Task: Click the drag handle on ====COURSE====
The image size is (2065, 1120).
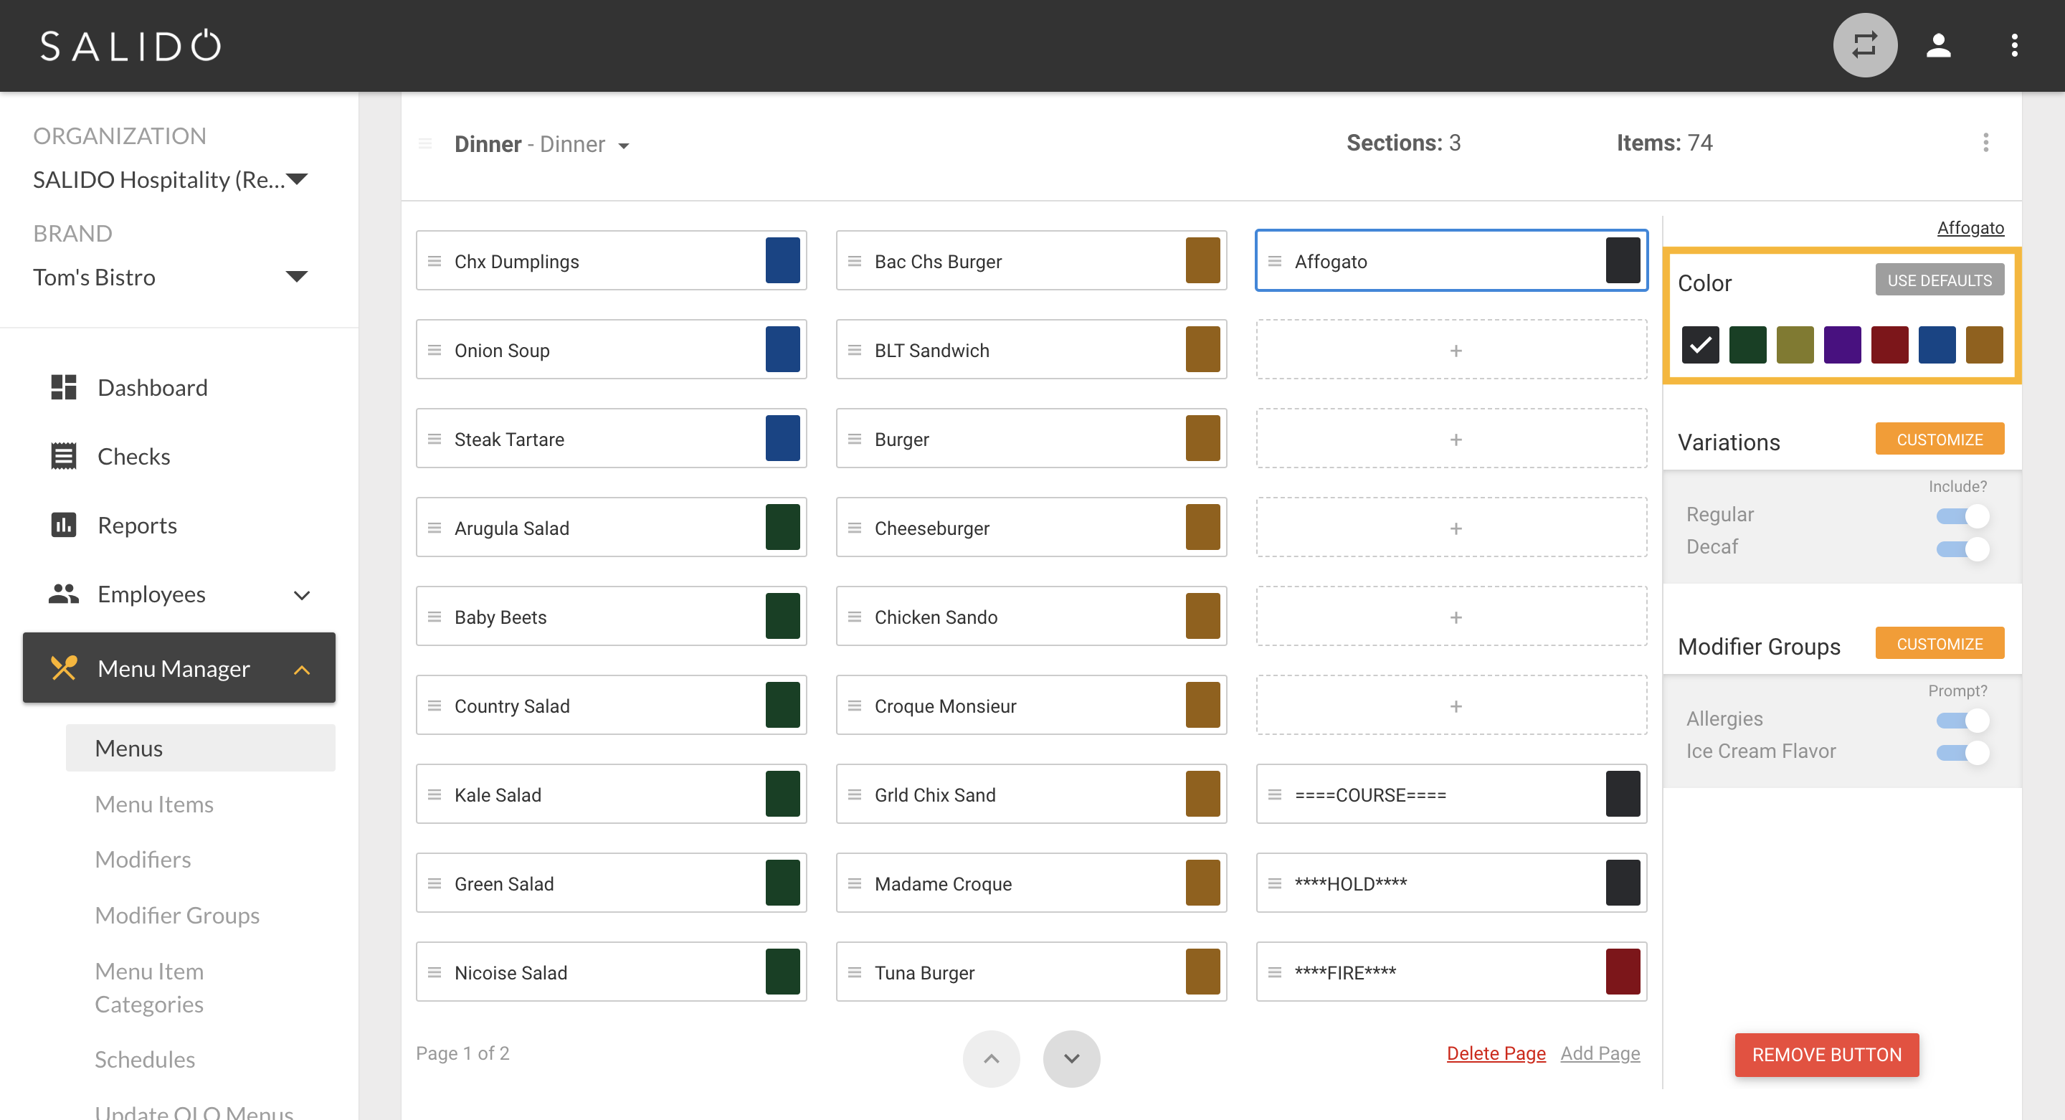Action: (1275, 794)
